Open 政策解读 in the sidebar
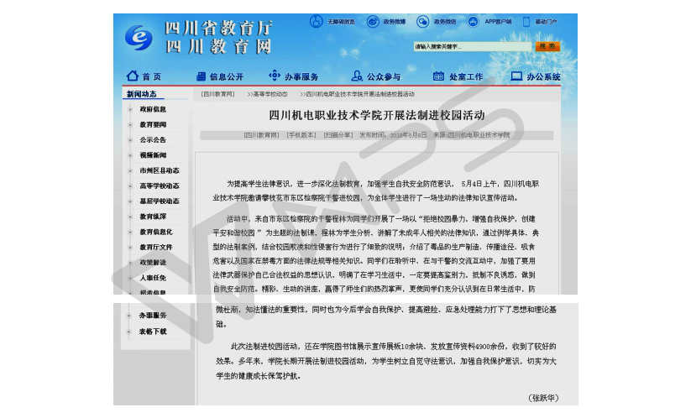The image size is (691, 418). tap(153, 262)
